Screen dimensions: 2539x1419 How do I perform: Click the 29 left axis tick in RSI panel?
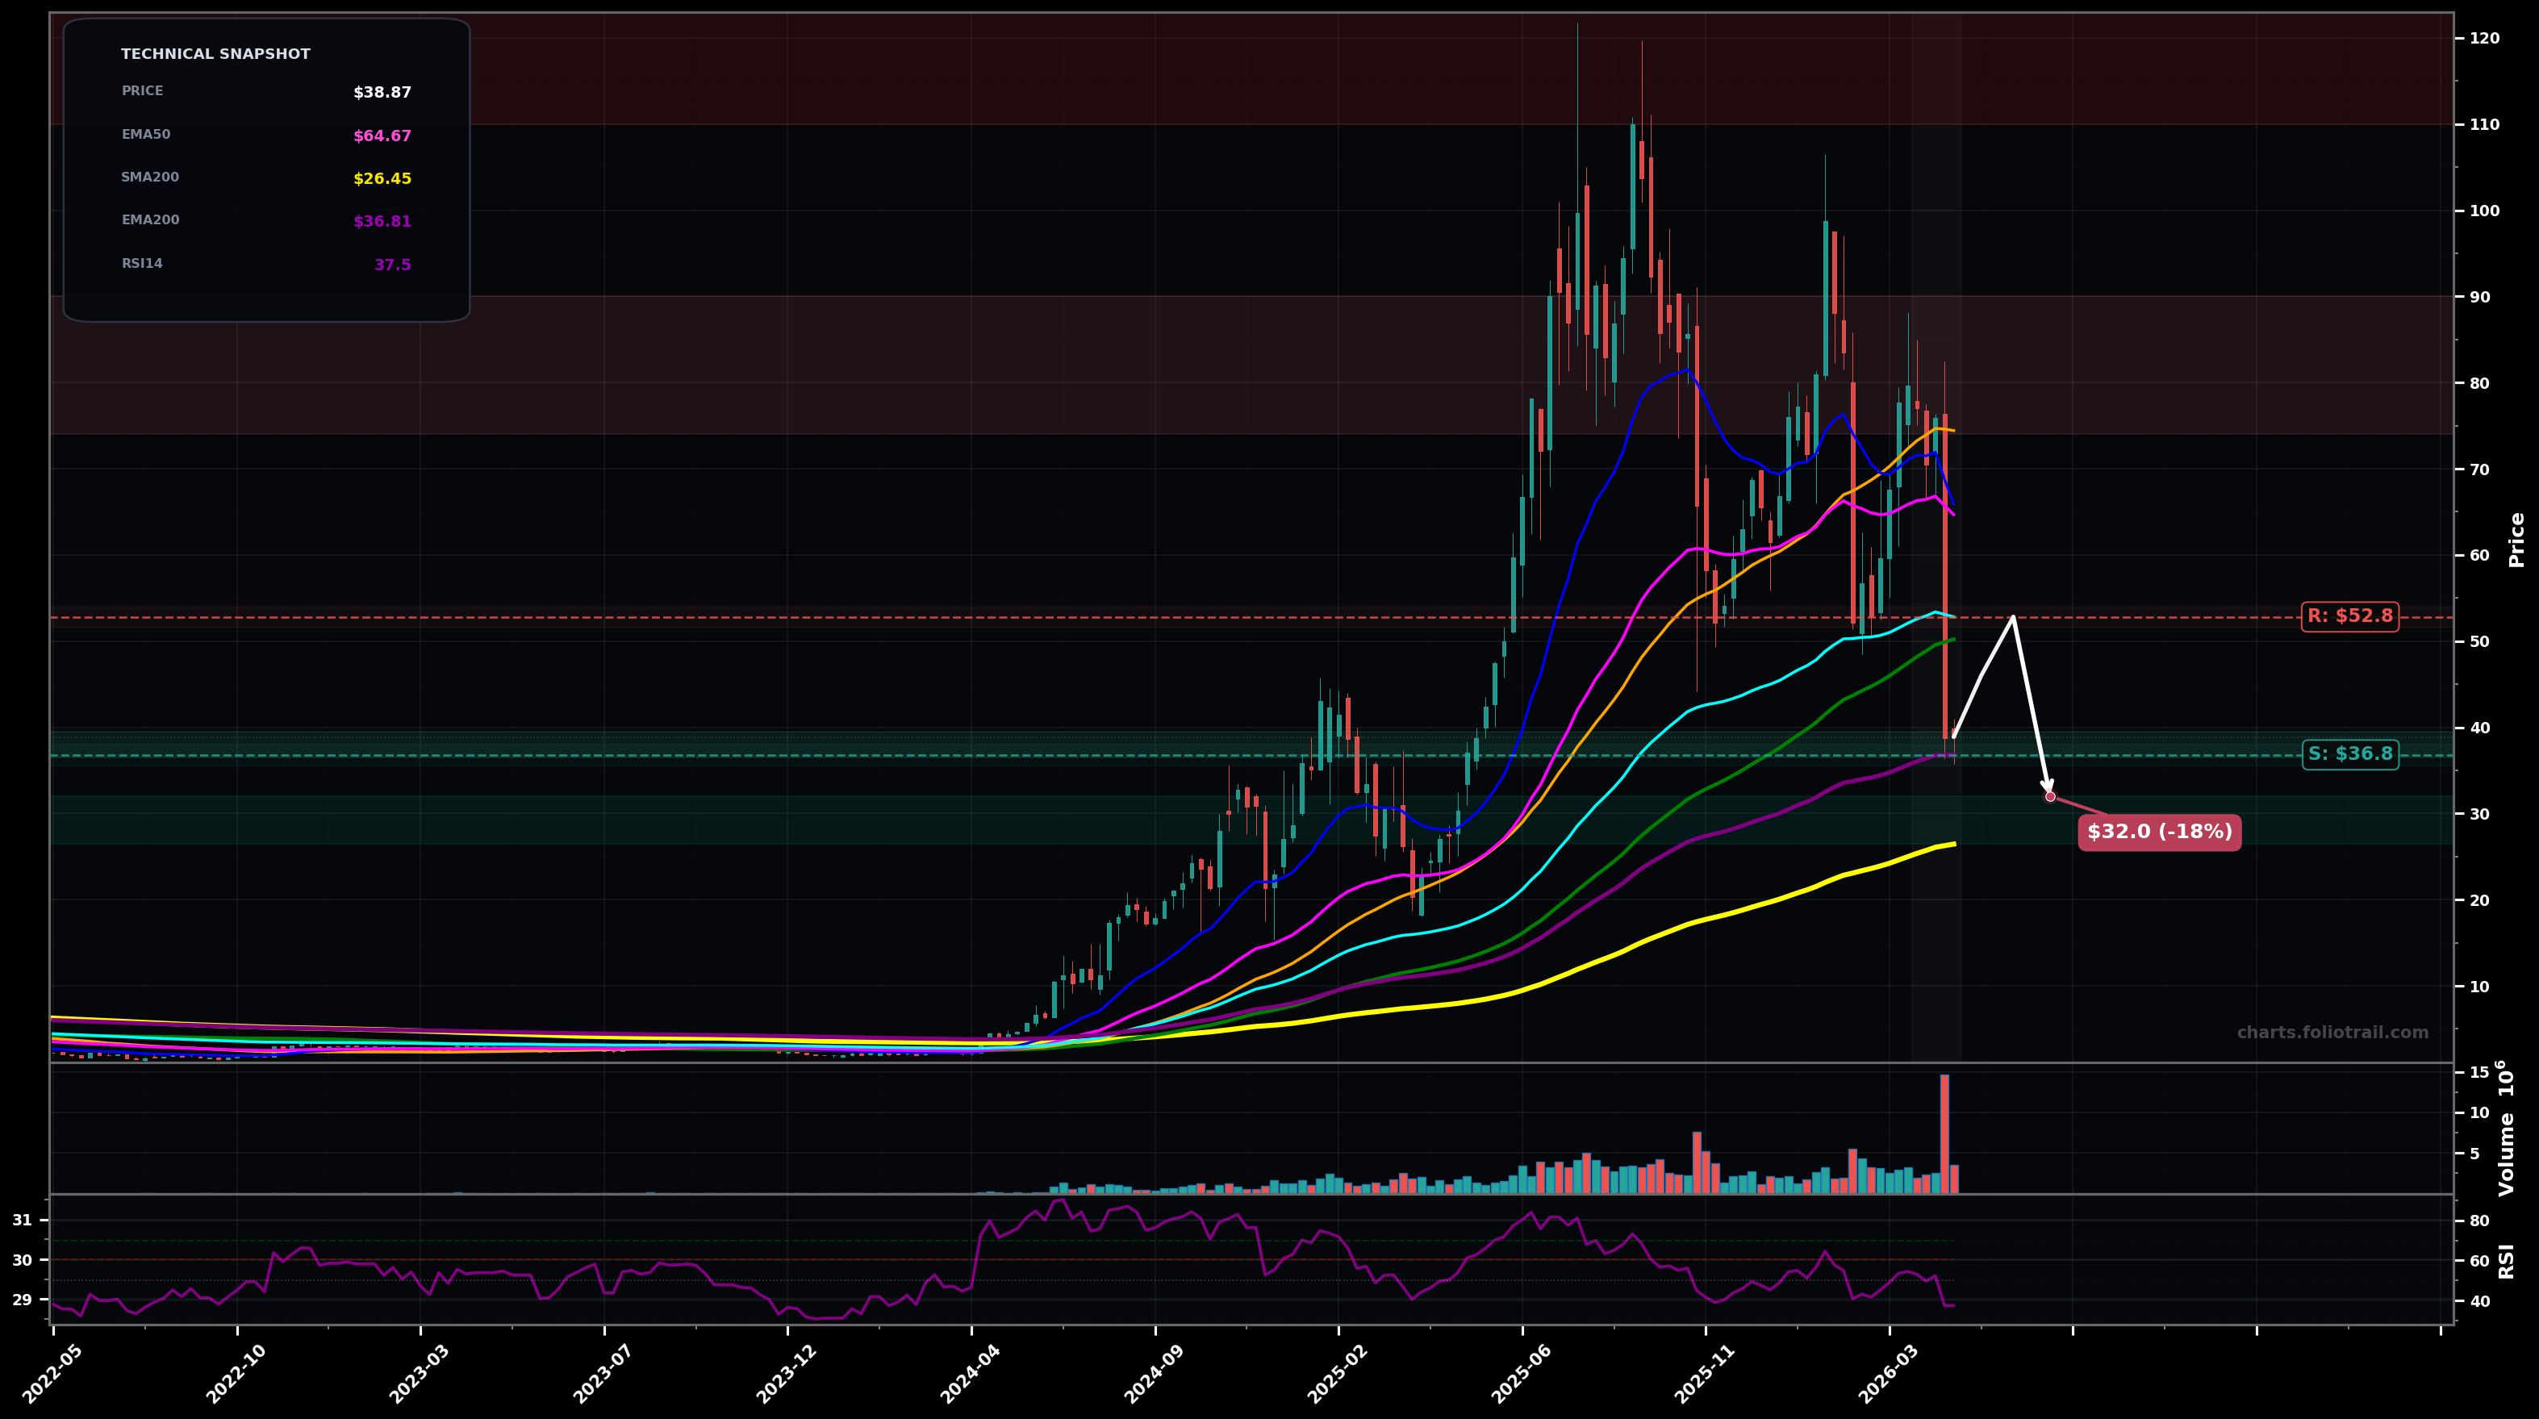pos(22,1300)
